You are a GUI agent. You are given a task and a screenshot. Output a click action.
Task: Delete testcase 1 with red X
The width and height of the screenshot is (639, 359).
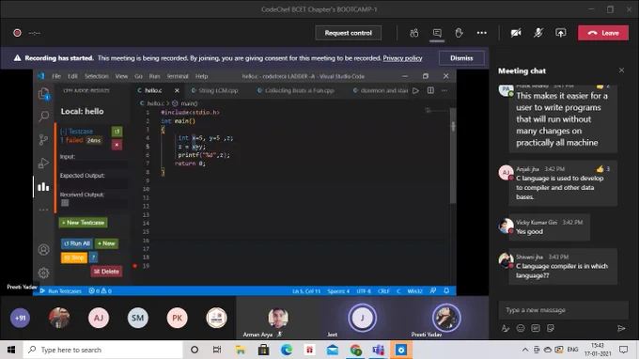pyautogui.click(x=117, y=145)
